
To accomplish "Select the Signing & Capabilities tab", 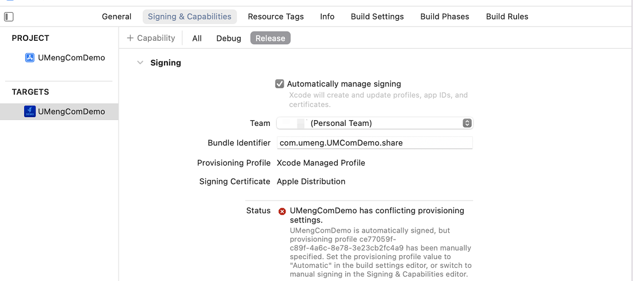I will click(x=190, y=17).
